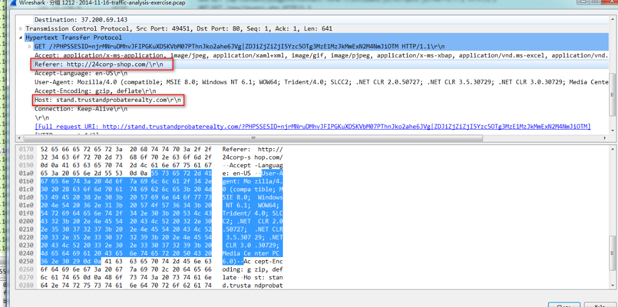The width and height of the screenshot is (618, 307).
Task: Collapse the Hypertext Transfer Protocol node
Action: pos(21,38)
